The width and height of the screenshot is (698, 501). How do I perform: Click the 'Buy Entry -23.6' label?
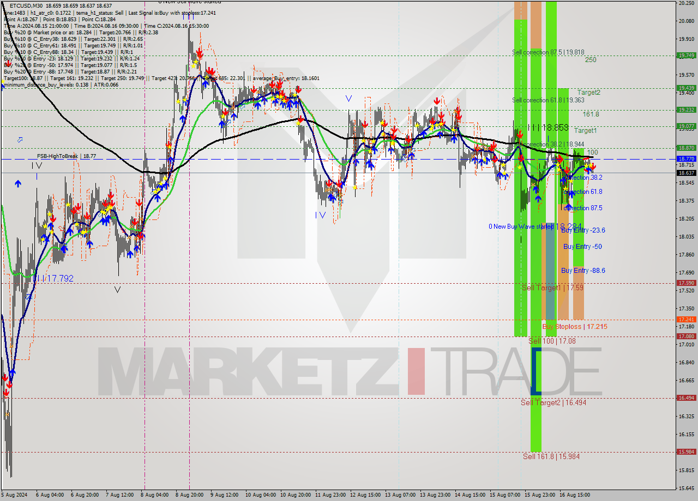[x=583, y=230]
